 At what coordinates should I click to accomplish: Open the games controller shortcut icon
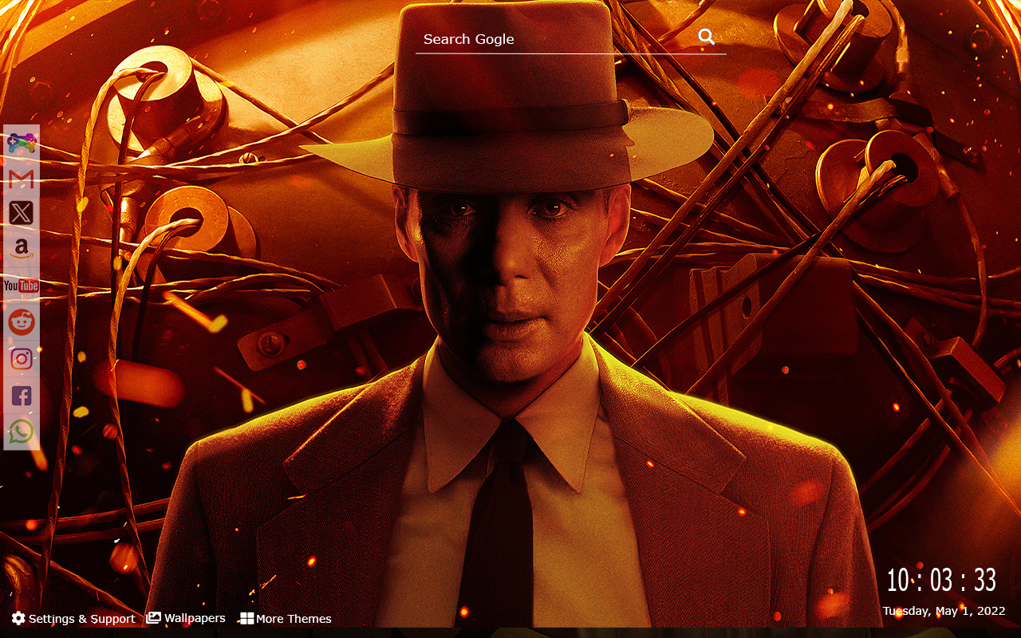[21, 144]
